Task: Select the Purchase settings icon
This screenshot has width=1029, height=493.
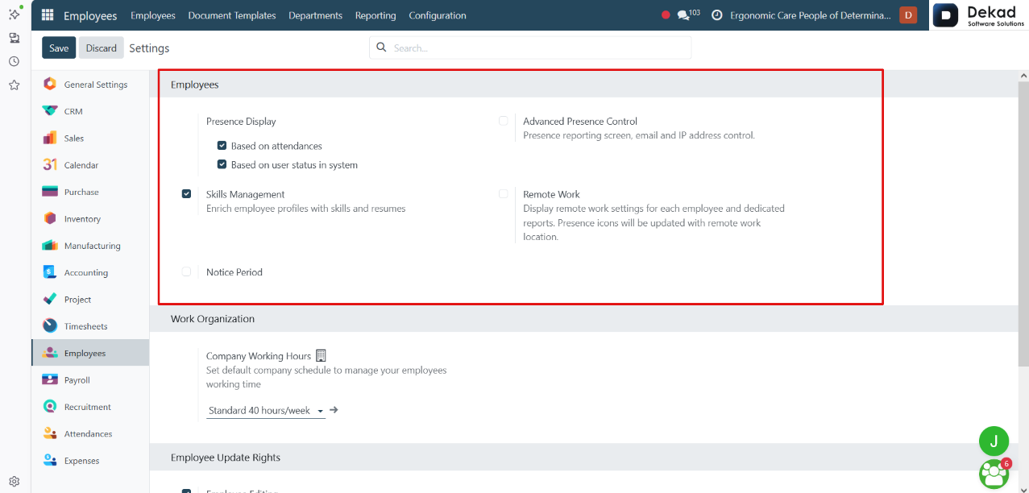Action: point(50,192)
